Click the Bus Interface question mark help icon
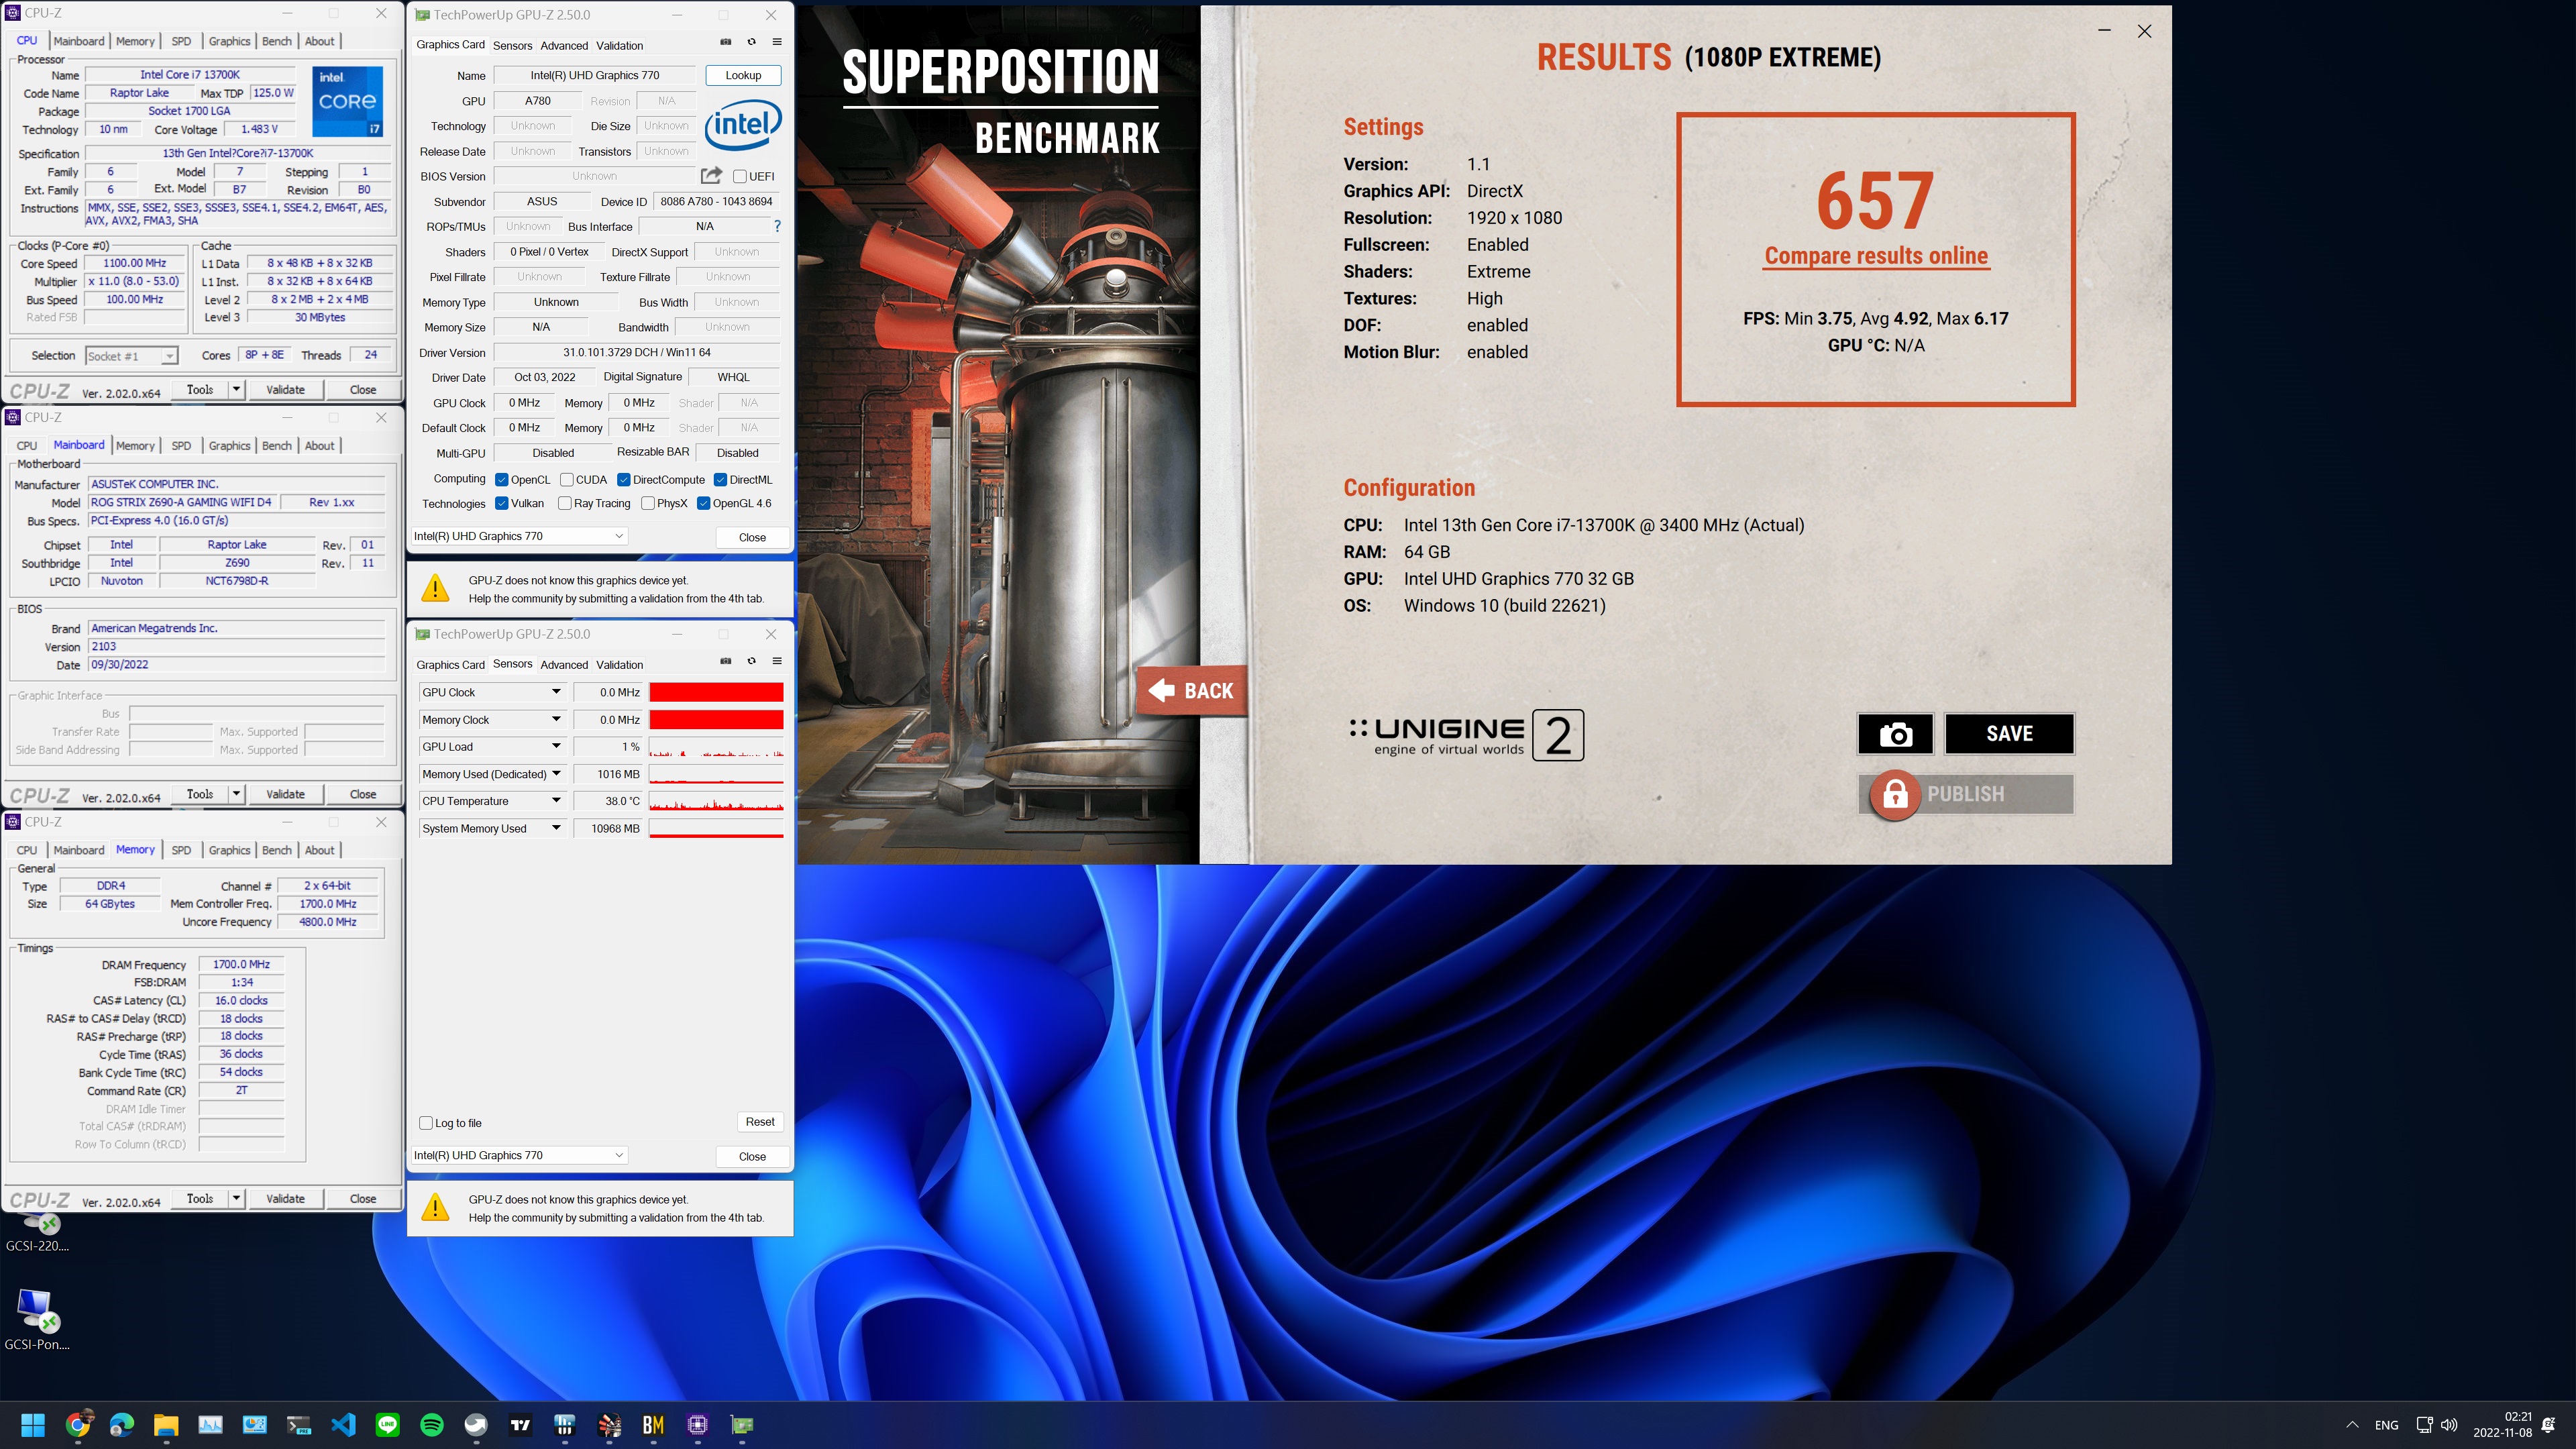The height and width of the screenshot is (1449, 2576). [777, 226]
